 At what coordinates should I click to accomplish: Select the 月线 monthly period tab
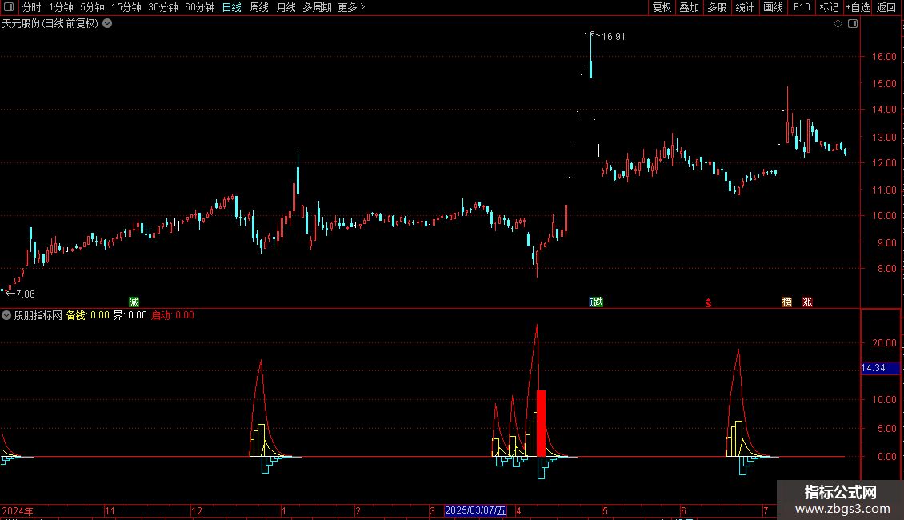pos(286,7)
